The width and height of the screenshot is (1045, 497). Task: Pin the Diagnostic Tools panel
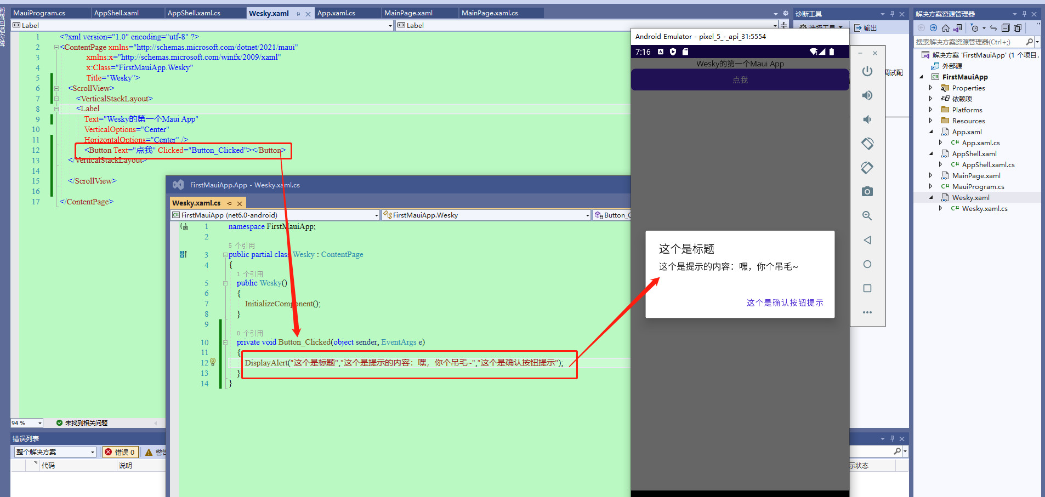click(x=892, y=14)
